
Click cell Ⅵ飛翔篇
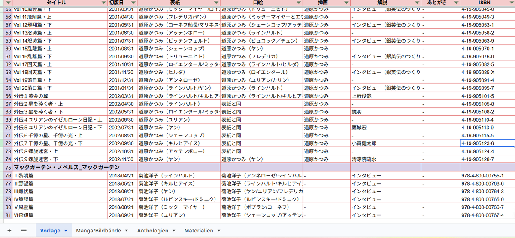[60, 215]
